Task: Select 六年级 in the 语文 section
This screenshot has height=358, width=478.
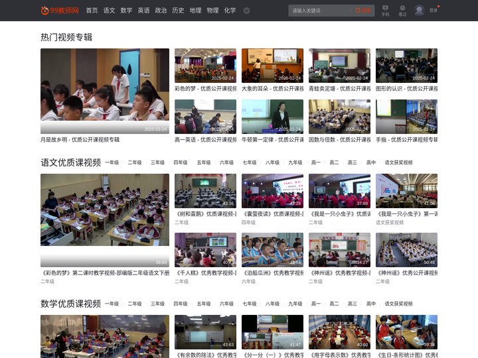Action: tap(226, 162)
